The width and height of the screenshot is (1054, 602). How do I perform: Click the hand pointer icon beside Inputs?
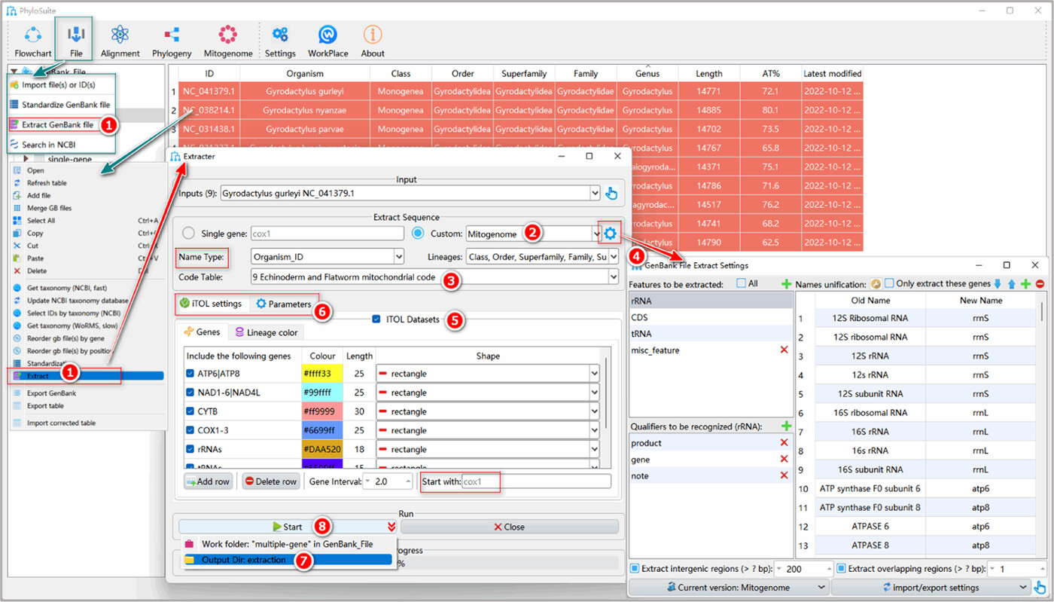point(611,194)
